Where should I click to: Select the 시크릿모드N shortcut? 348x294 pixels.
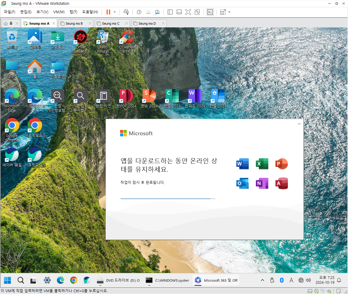pyautogui.click(x=35, y=157)
